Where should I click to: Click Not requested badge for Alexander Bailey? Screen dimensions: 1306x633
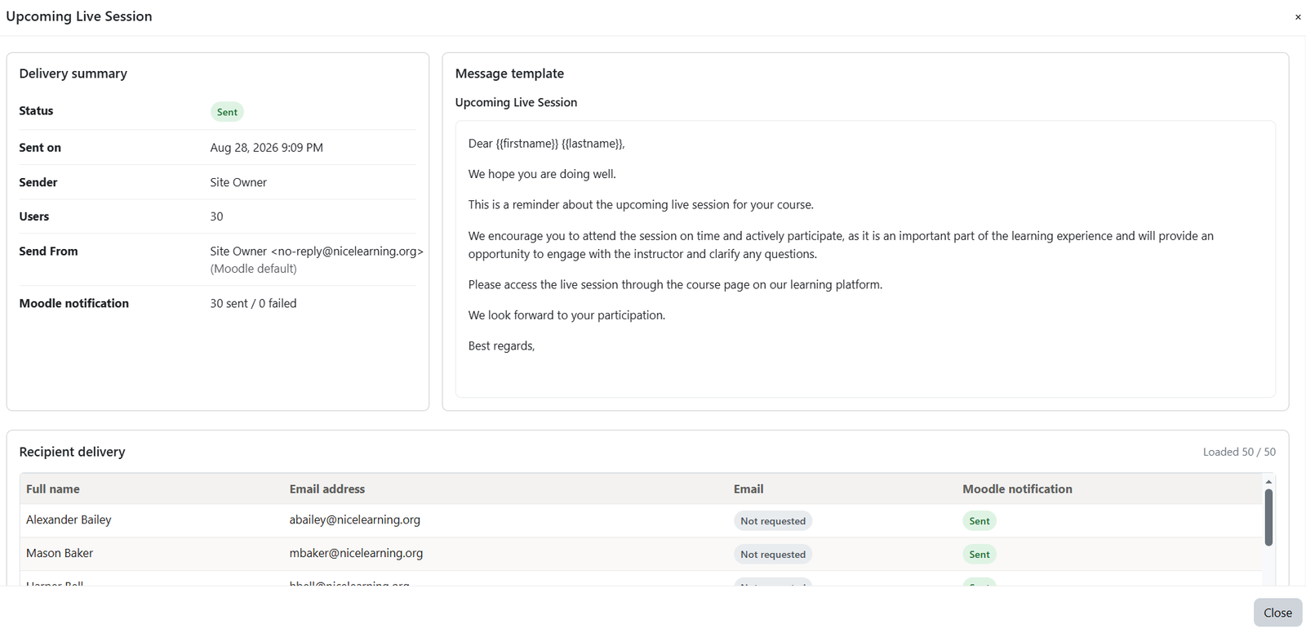click(x=773, y=521)
